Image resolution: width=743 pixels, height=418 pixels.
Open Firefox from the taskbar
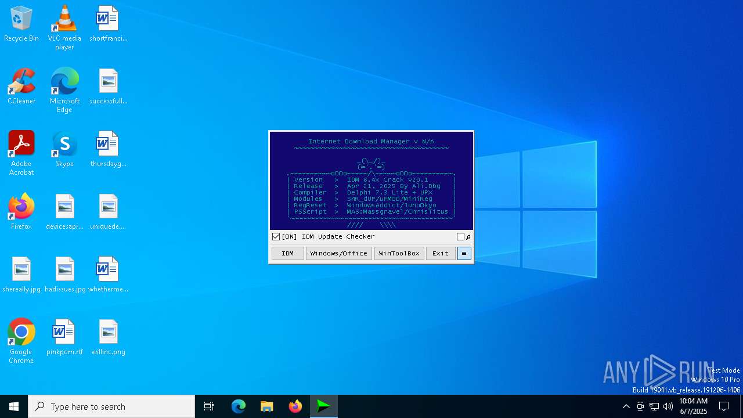295,406
